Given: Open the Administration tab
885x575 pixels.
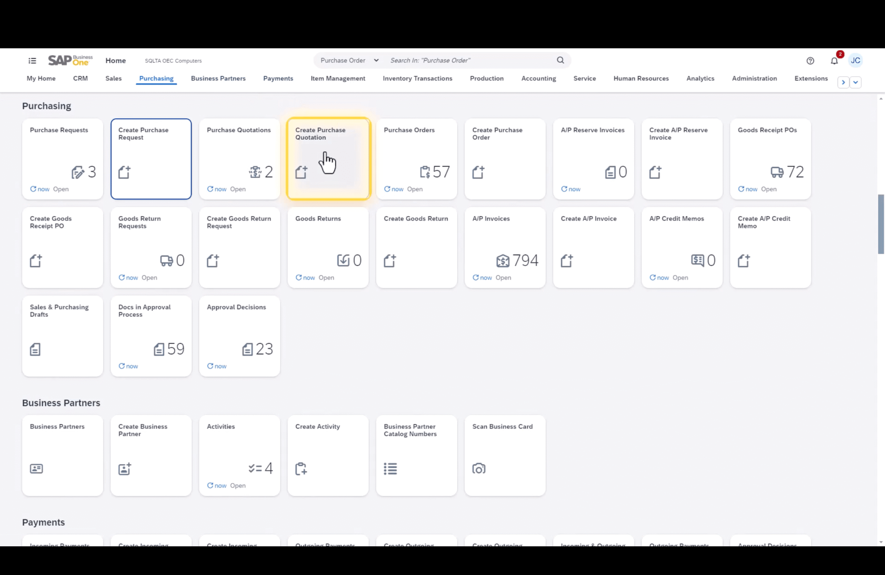Looking at the screenshot, I should coord(754,78).
